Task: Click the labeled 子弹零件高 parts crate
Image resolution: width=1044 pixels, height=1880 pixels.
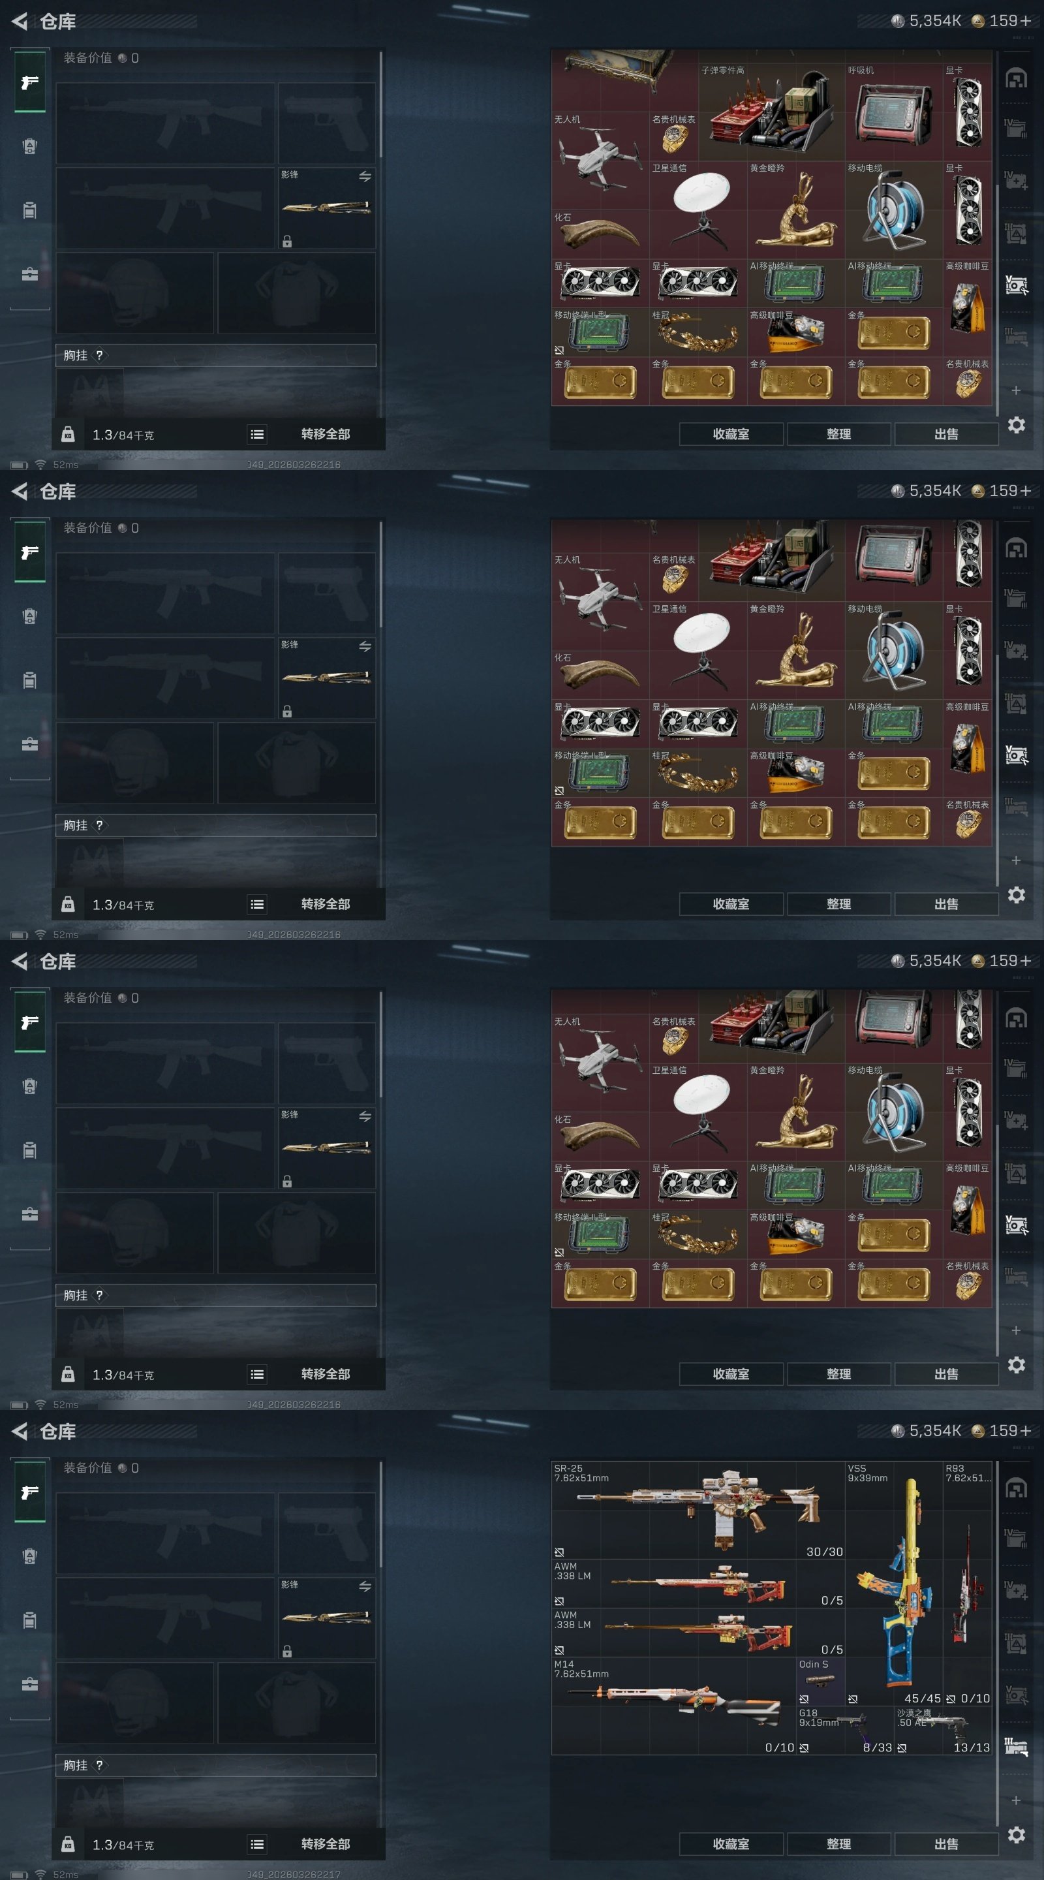Action: click(772, 112)
